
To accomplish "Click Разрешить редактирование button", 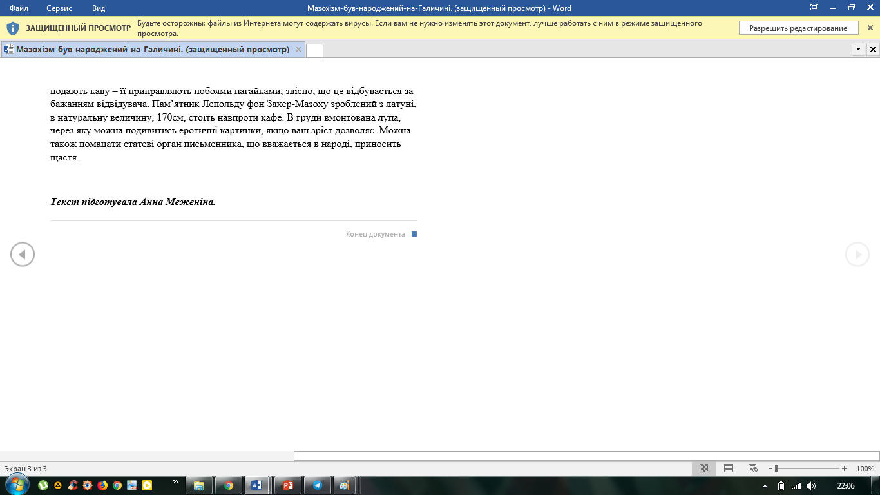I will (798, 28).
